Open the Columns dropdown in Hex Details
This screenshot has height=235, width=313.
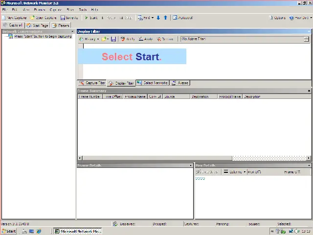(x=235, y=172)
